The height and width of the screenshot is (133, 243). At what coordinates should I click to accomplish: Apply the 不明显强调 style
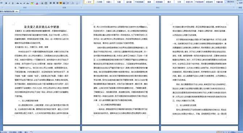click(139, 2)
